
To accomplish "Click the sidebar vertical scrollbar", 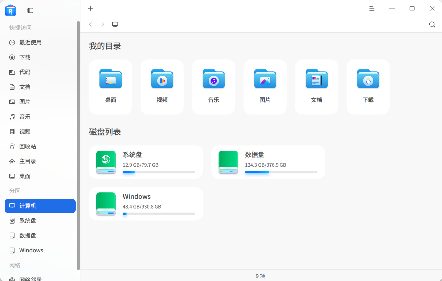I will click(x=78, y=146).
